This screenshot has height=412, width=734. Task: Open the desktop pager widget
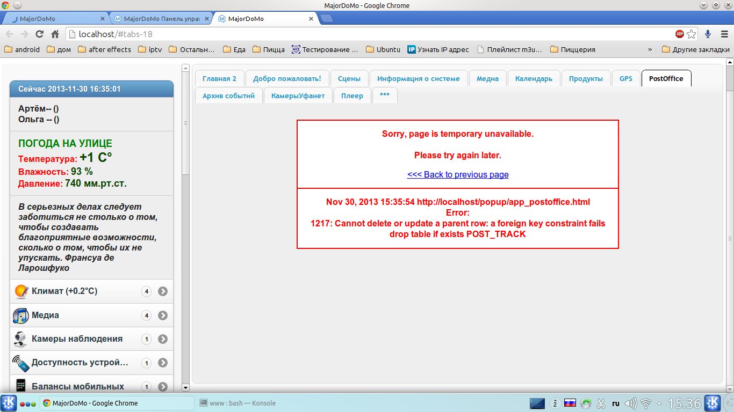pyautogui.click(x=537, y=403)
